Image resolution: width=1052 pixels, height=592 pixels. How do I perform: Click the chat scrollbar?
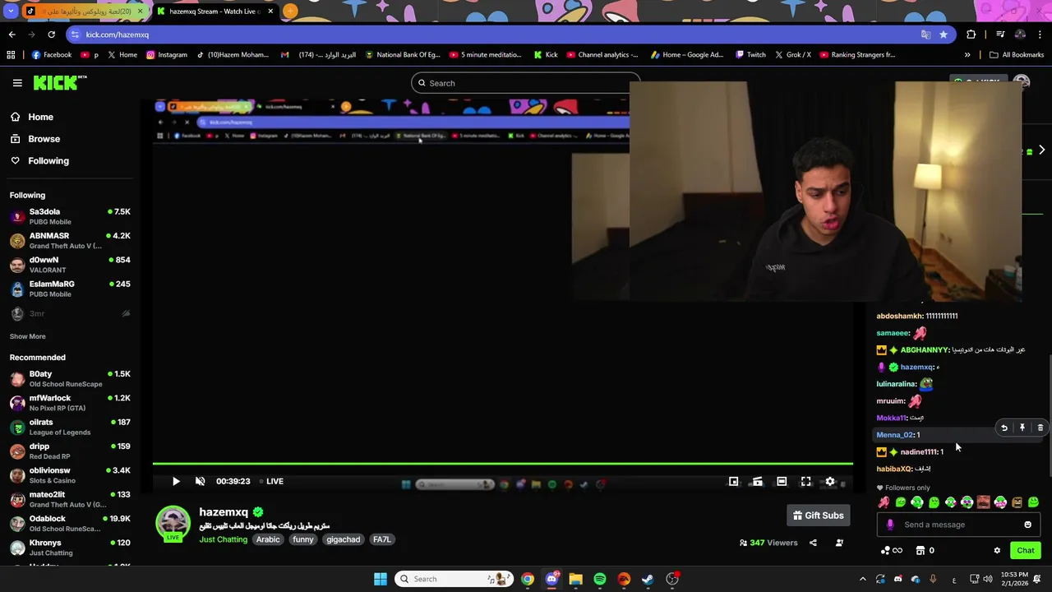click(1049, 414)
